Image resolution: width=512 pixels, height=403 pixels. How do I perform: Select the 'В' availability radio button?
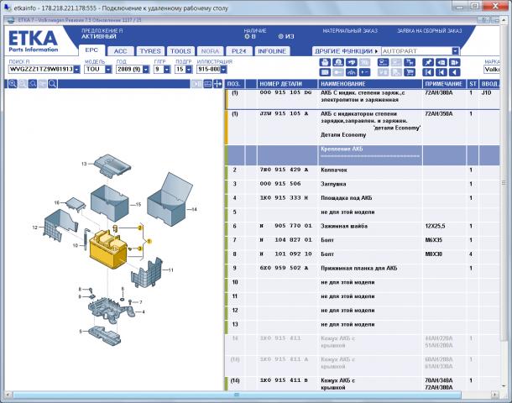click(247, 37)
